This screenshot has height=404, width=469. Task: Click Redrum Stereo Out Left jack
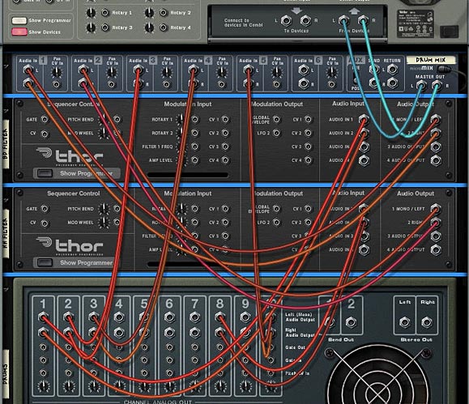coord(404,322)
